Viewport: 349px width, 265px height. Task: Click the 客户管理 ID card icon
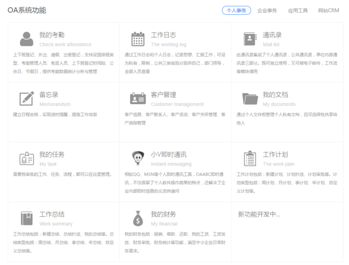[x=138, y=98]
